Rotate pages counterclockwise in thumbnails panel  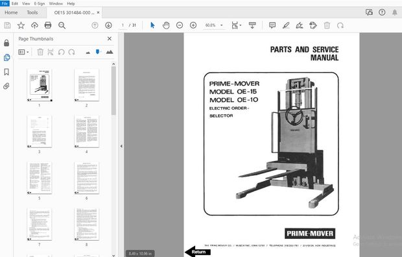[61, 52]
